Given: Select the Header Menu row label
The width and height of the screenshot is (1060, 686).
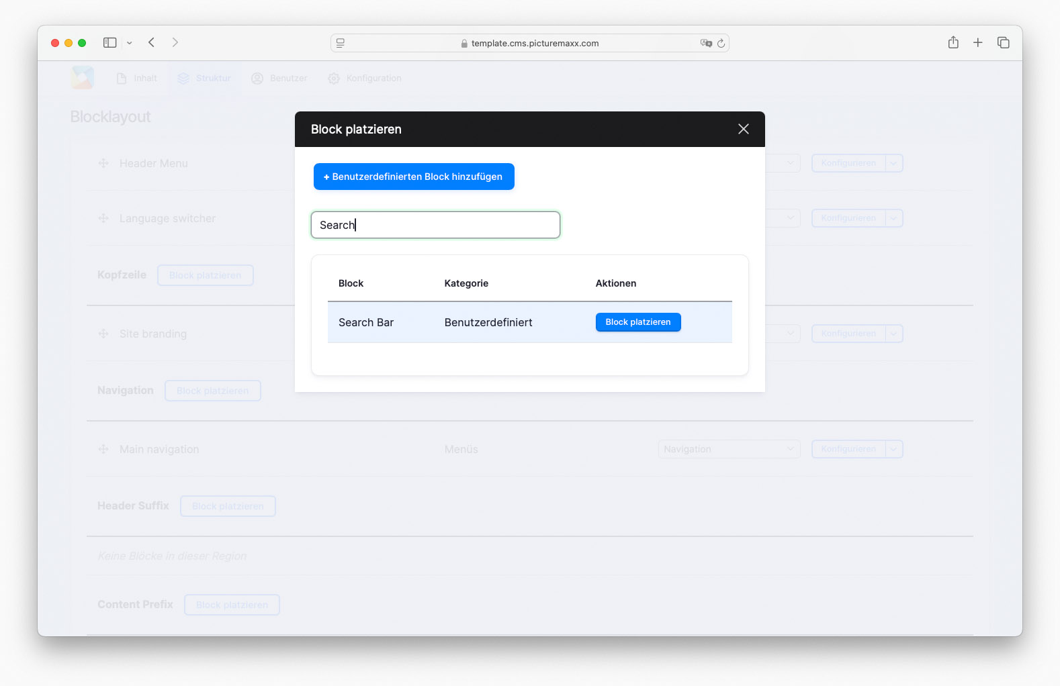Looking at the screenshot, I should pyautogui.click(x=154, y=163).
